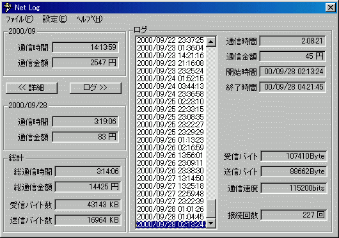Image resolution: width=339 pixels, height=238 pixels.
Task: Select log entry 2000/09/26 13:56:01
Action: (x=171, y=155)
